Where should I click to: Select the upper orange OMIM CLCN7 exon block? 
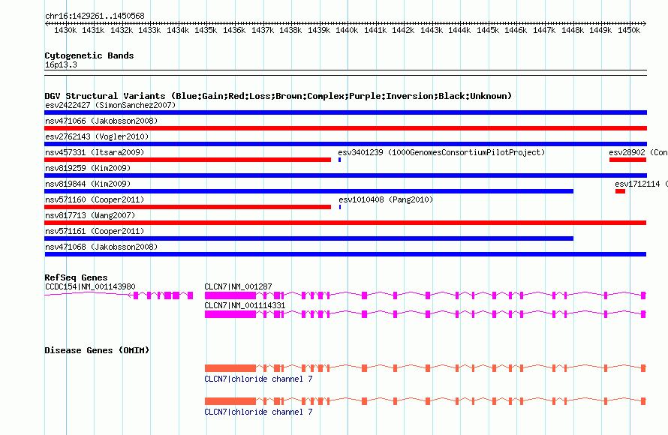(230, 368)
